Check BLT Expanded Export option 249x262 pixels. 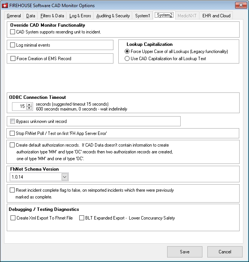pos(81,218)
